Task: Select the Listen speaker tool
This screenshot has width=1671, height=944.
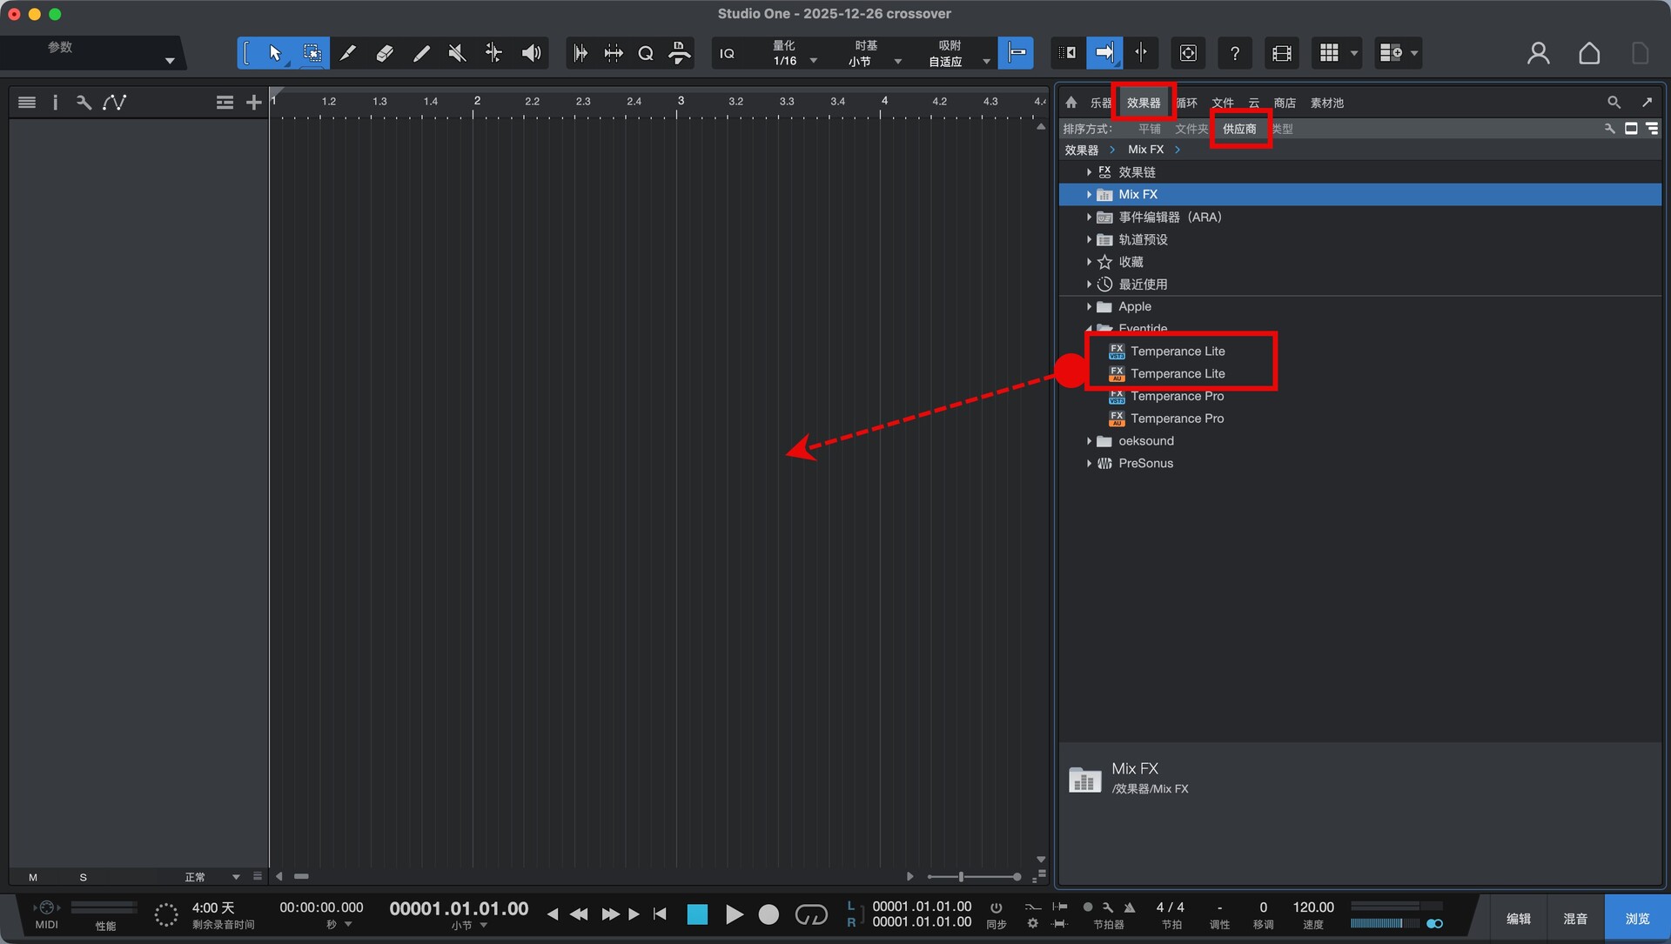Action: click(531, 53)
